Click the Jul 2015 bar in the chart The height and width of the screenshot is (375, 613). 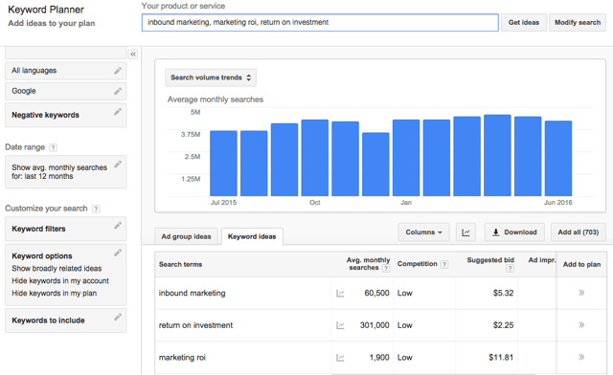(223, 164)
